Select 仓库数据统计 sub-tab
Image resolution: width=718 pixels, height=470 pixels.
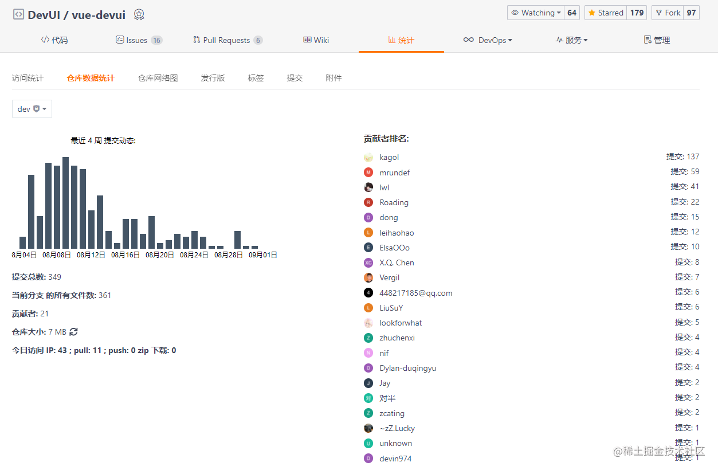pos(91,78)
